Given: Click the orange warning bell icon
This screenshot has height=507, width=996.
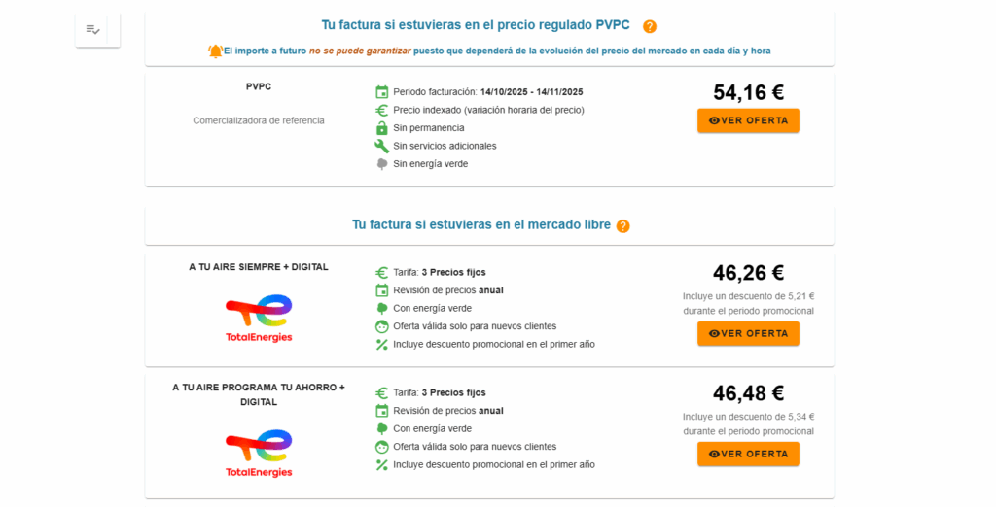Looking at the screenshot, I should pos(215,51).
